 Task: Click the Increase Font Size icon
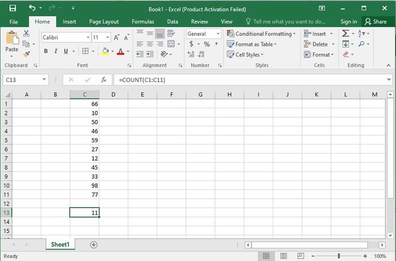point(117,37)
